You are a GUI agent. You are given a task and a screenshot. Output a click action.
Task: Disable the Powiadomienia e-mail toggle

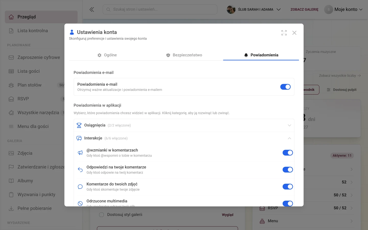tap(285, 87)
